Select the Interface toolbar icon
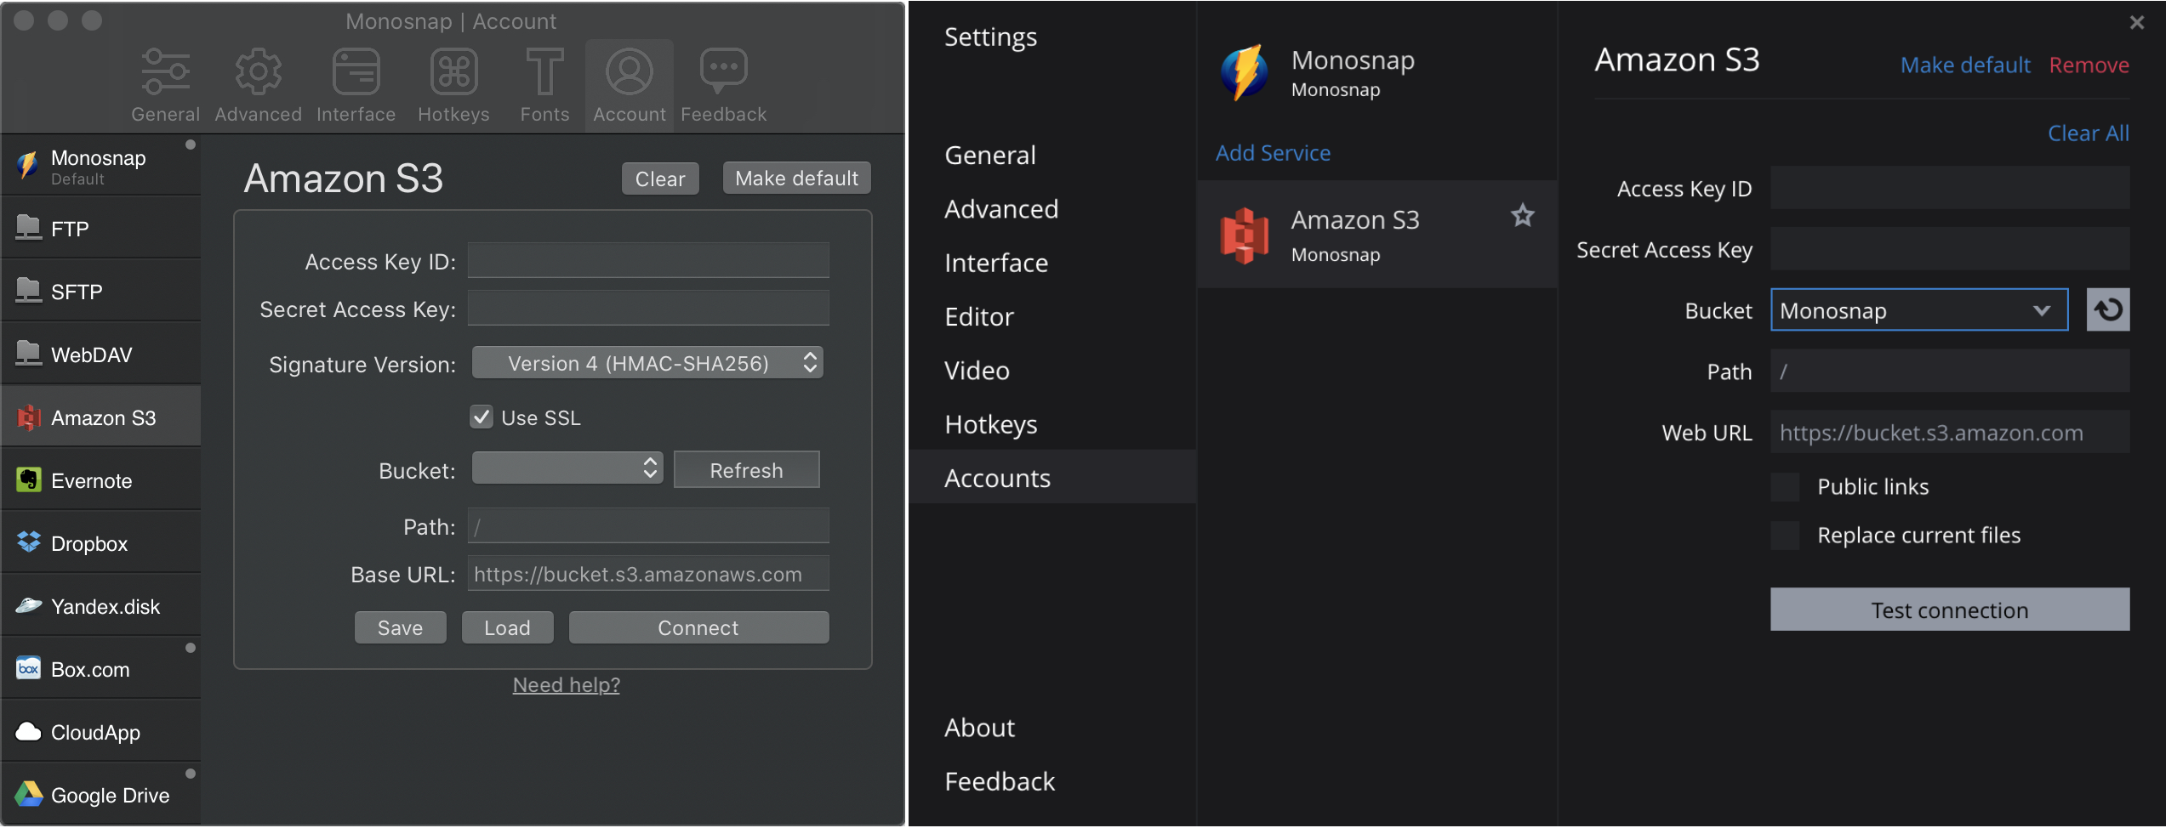 coord(356,72)
